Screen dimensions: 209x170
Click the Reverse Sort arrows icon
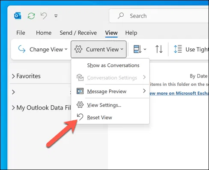tap(159, 49)
